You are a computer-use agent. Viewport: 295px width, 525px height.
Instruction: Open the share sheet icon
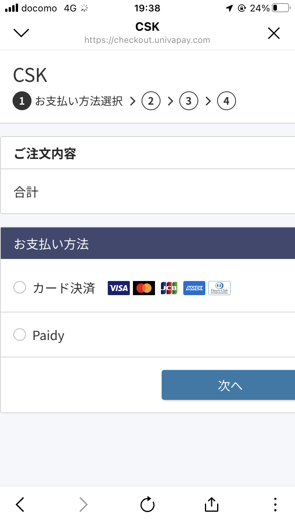212,504
